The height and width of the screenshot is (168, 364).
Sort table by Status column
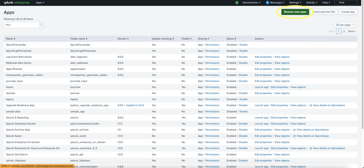231,39
